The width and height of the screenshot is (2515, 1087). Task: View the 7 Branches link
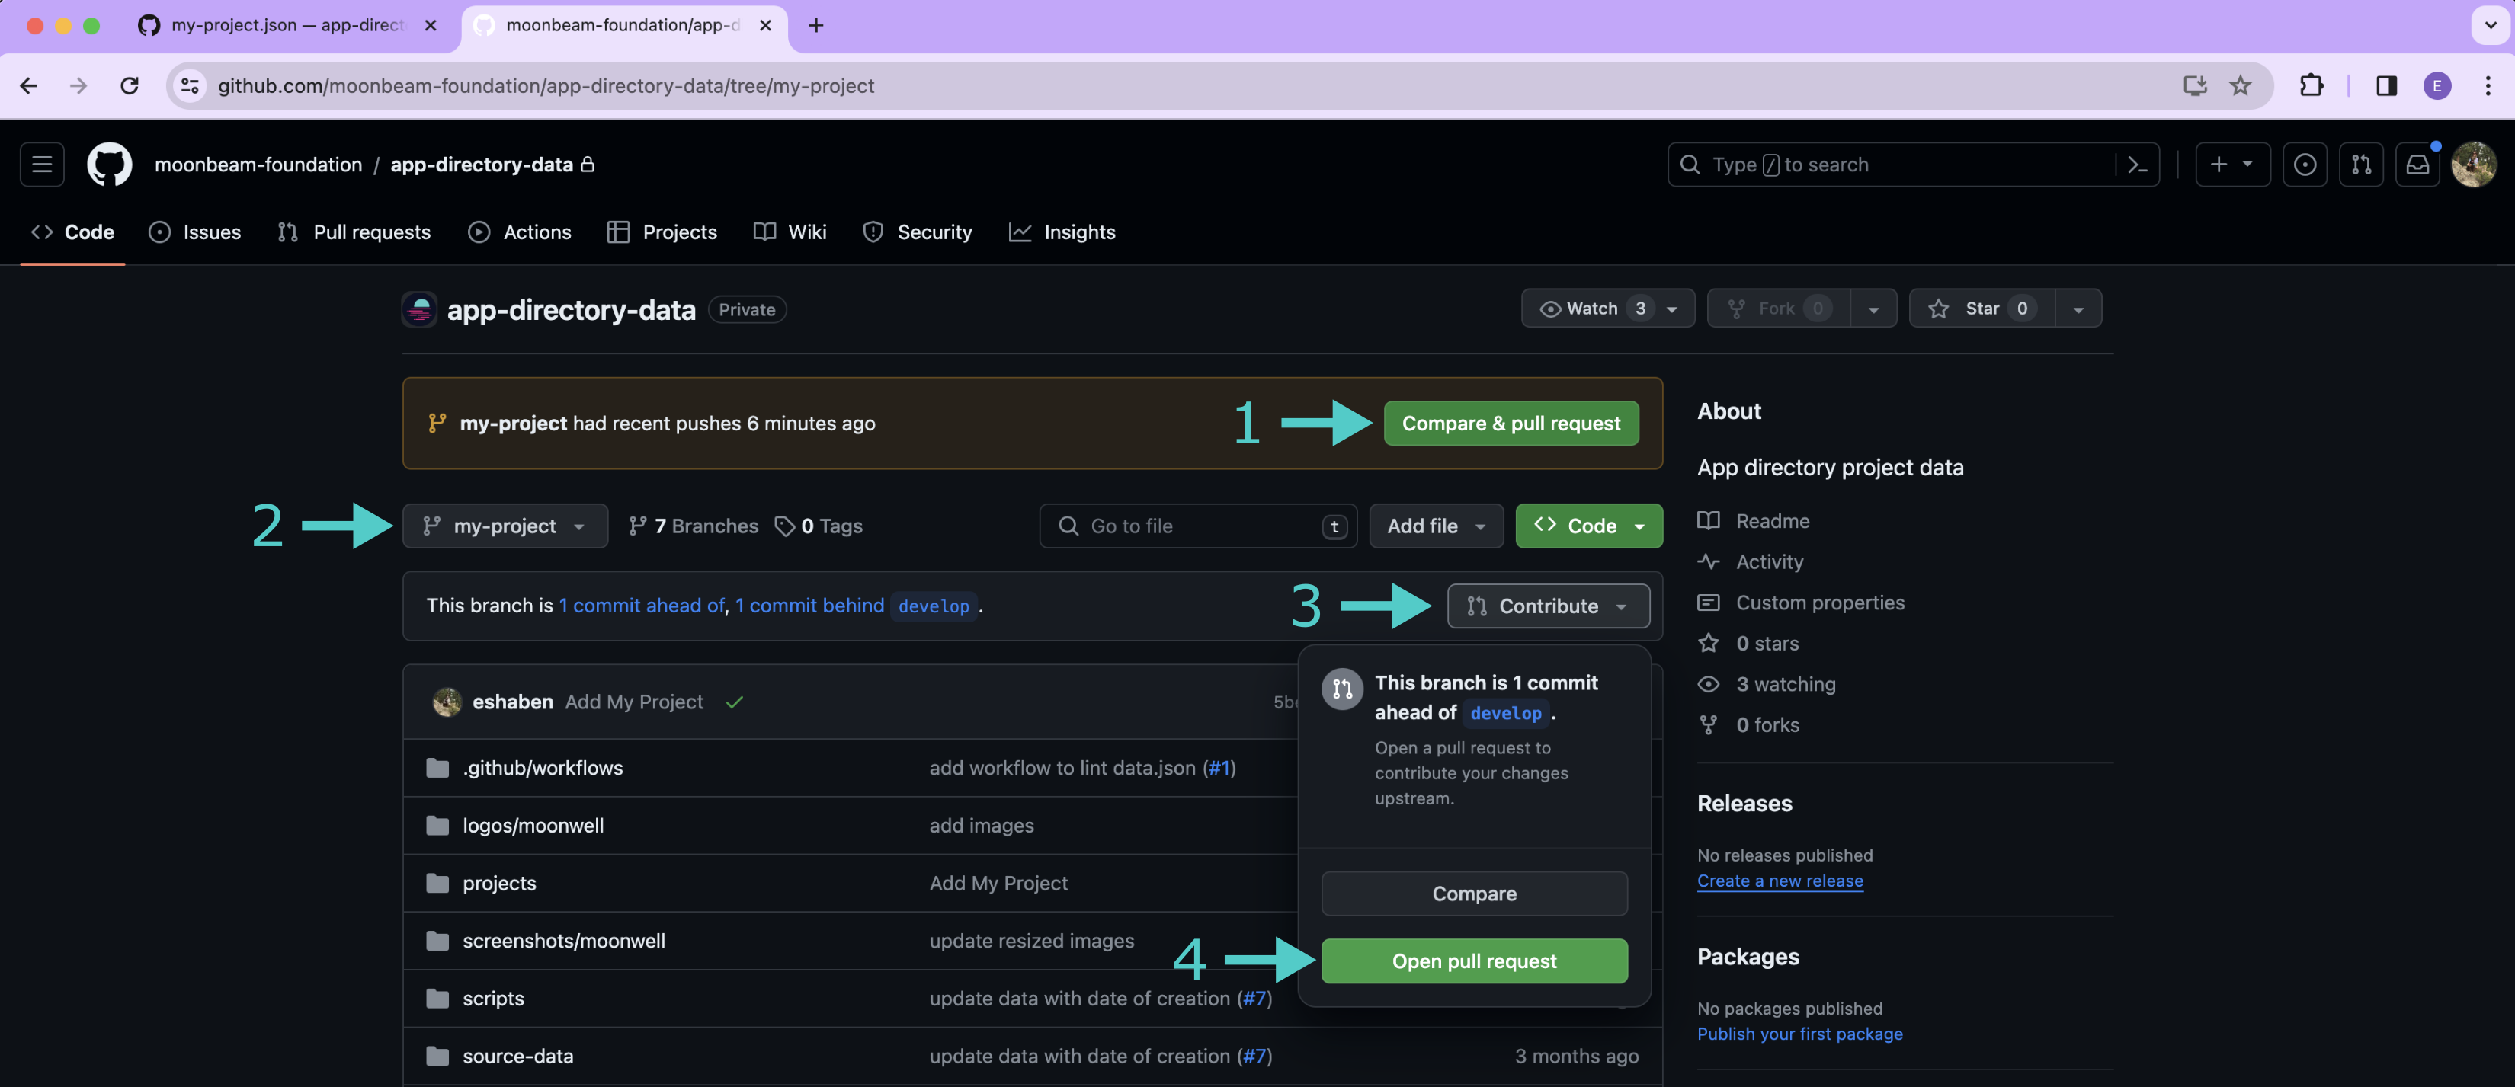pos(694,526)
